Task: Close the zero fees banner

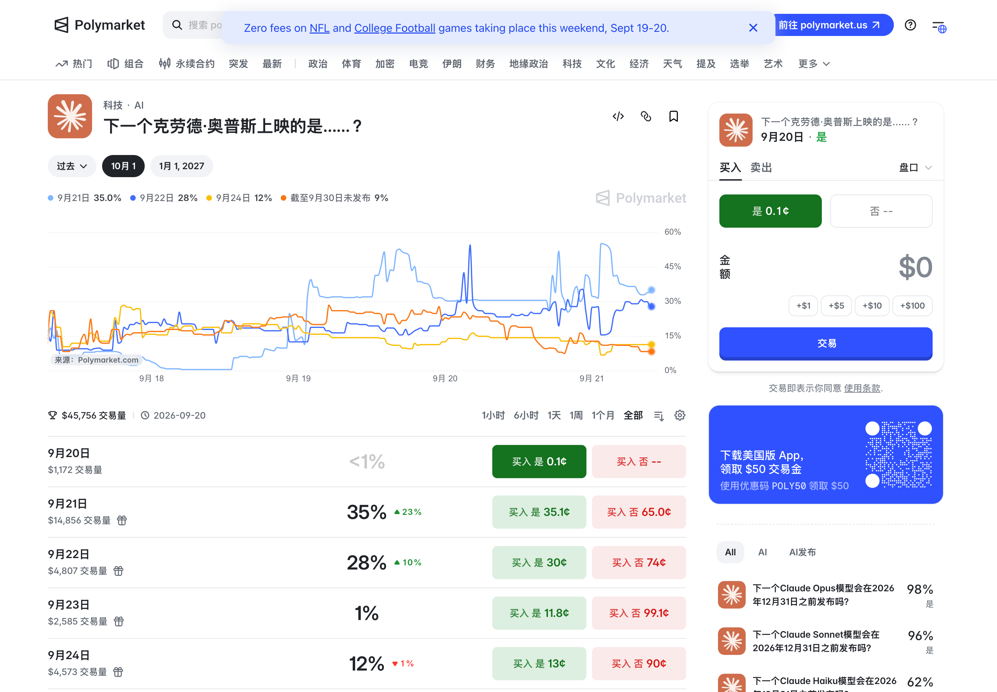Action: pyautogui.click(x=753, y=28)
